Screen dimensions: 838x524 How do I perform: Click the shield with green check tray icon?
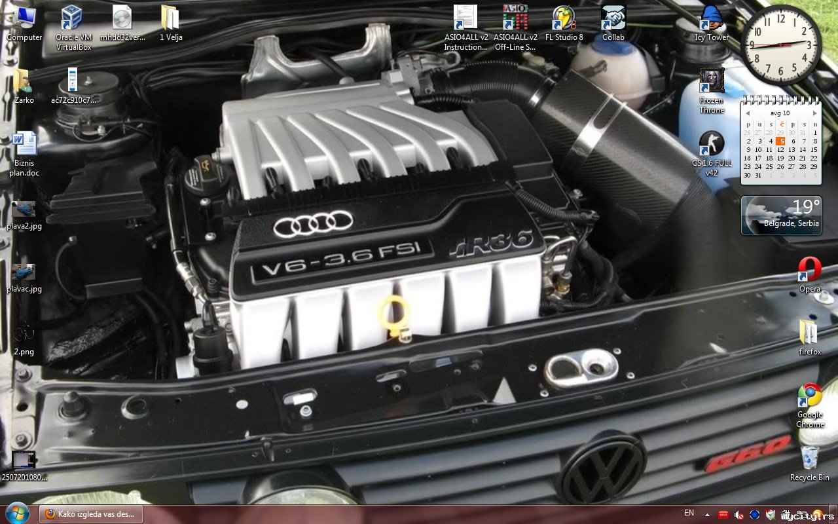pos(771,514)
